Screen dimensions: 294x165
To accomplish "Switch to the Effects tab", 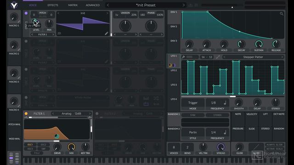I will click(x=53, y=5).
